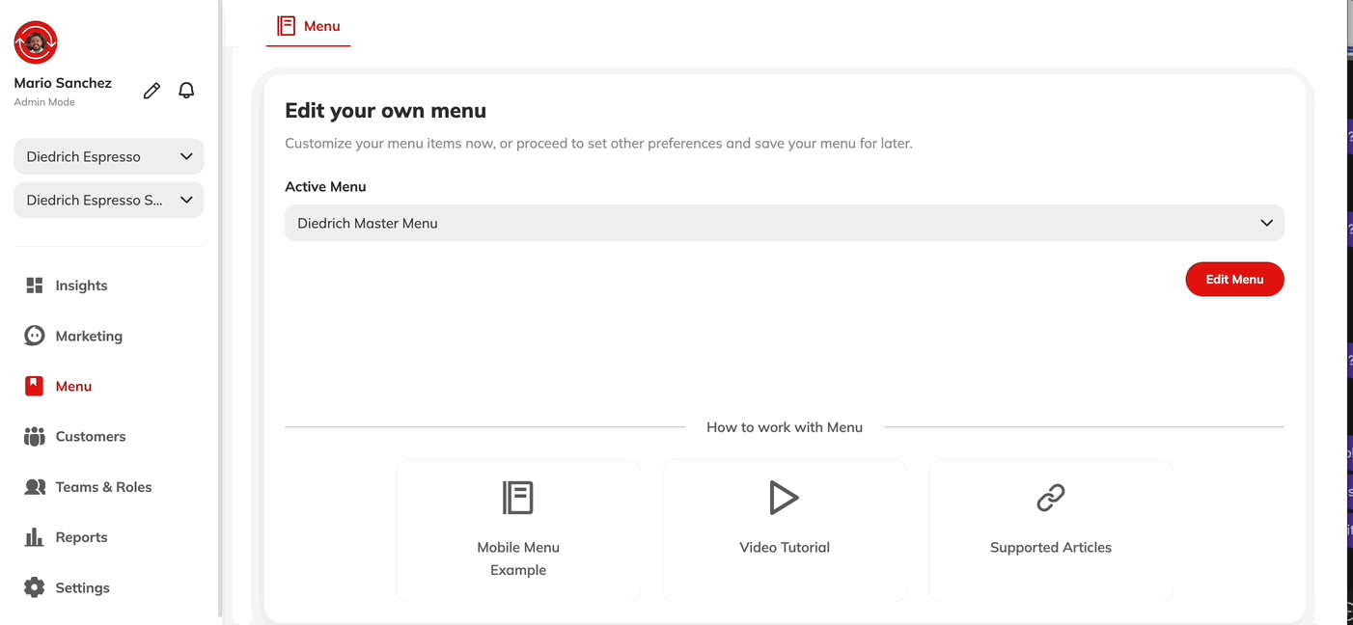
Task: Click the Mario Sanchez name text
Action: [x=63, y=83]
